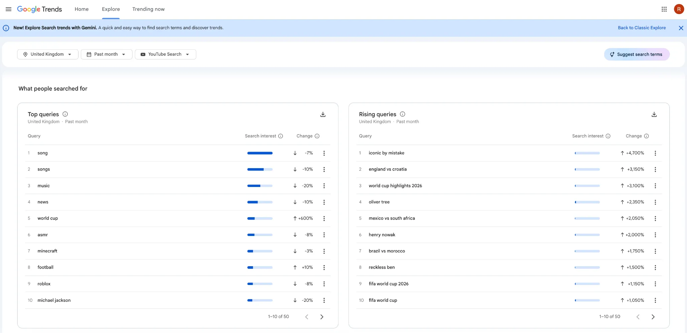Screen dimensions: 687x333
Task: Click Back to Classic Explore link
Action: coord(642,28)
